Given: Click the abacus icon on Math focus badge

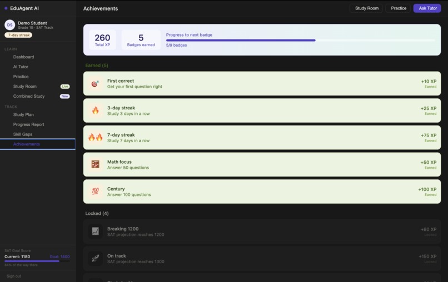Looking at the screenshot, I should coord(95,164).
